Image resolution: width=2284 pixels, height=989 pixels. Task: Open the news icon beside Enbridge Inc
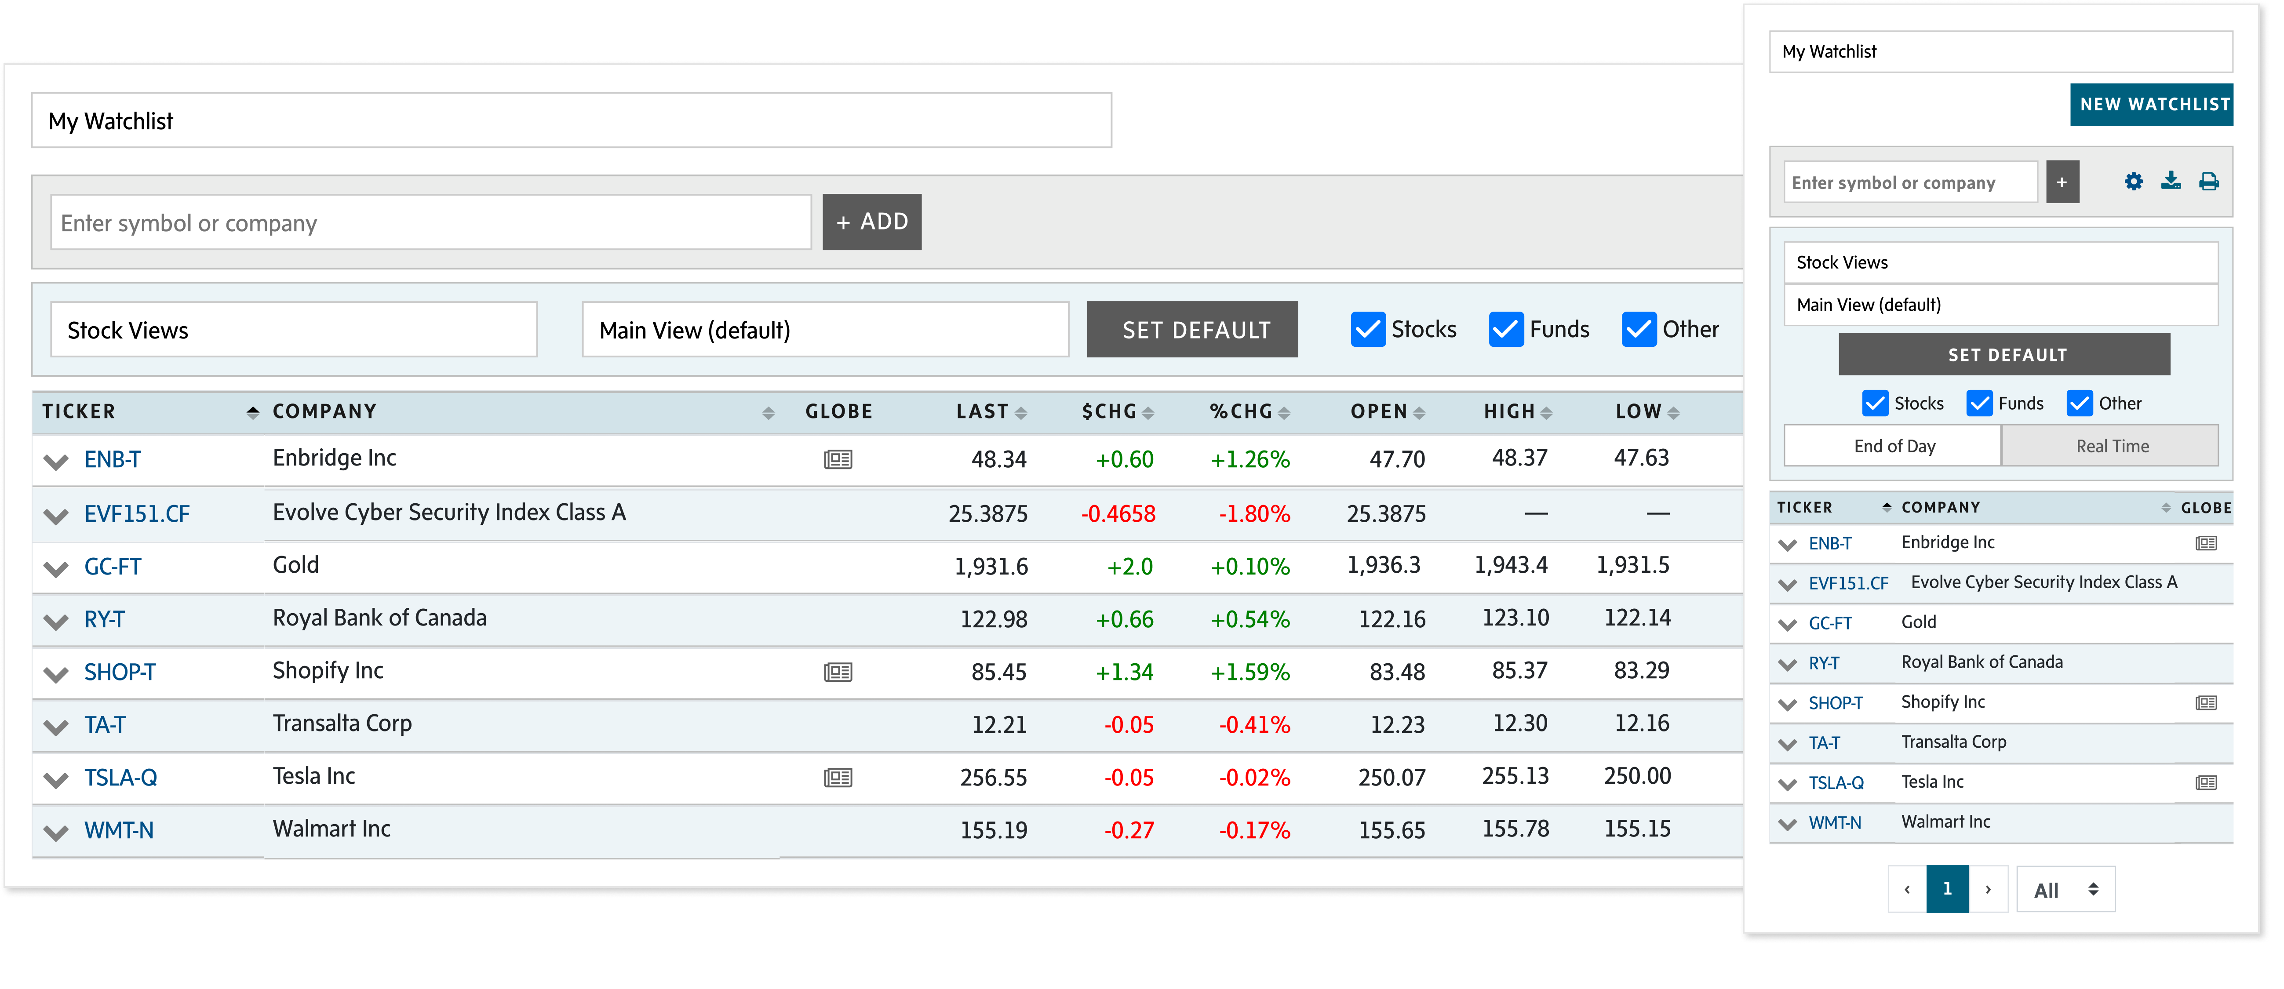(x=839, y=460)
